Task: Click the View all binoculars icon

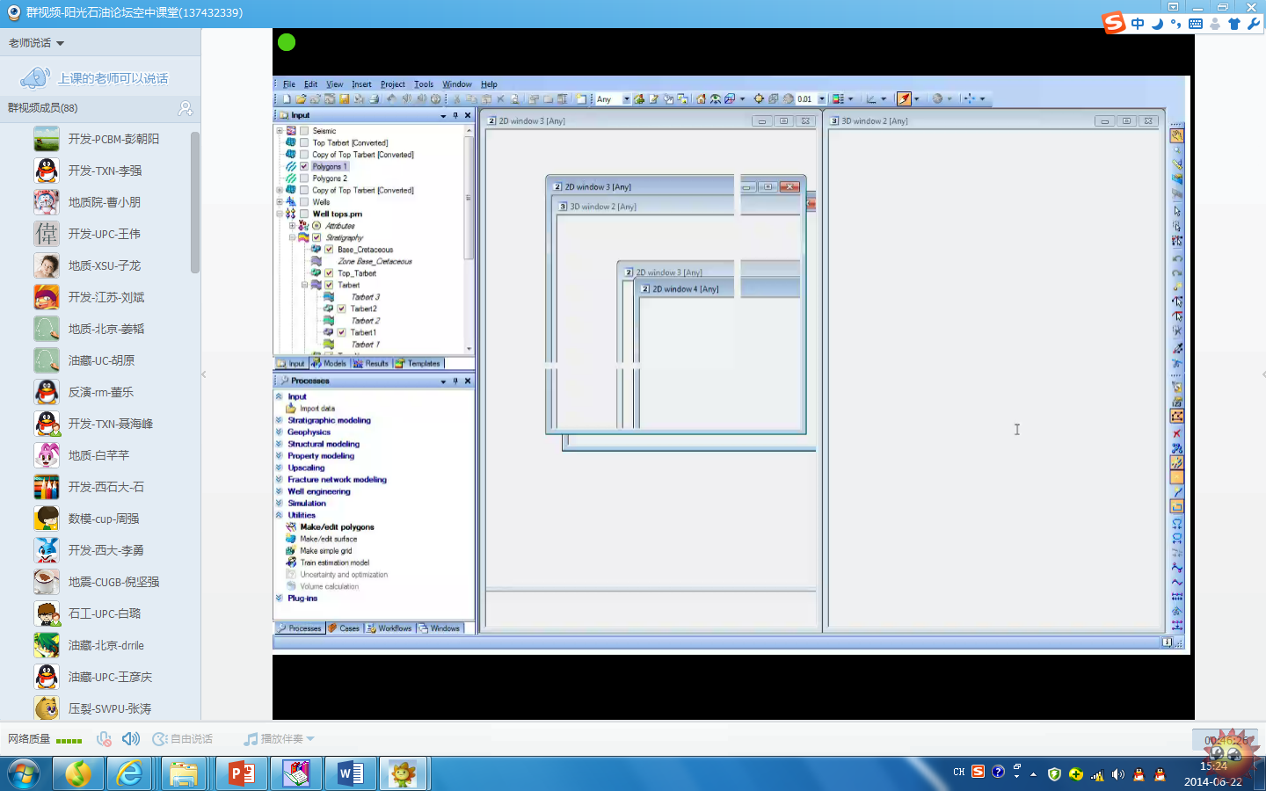Action: [716, 99]
